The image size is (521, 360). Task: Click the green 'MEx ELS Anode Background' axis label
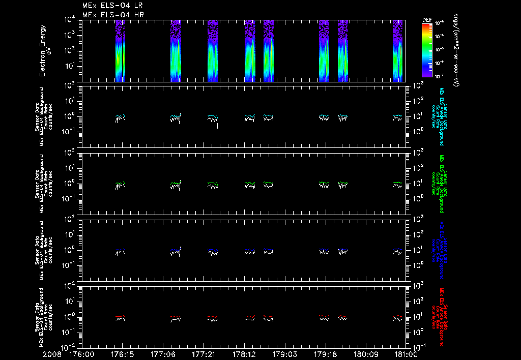[x=442, y=184]
